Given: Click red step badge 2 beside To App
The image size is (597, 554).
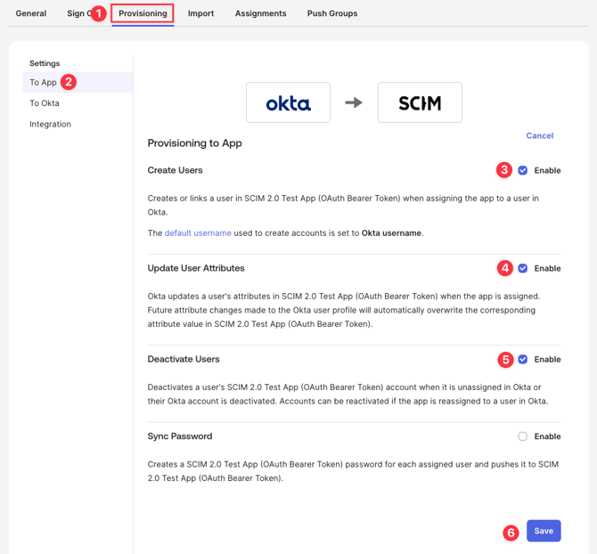Looking at the screenshot, I should coord(69,82).
